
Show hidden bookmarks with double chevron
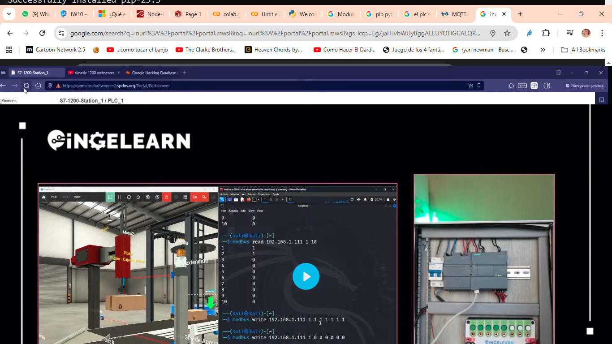click(543, 50)
